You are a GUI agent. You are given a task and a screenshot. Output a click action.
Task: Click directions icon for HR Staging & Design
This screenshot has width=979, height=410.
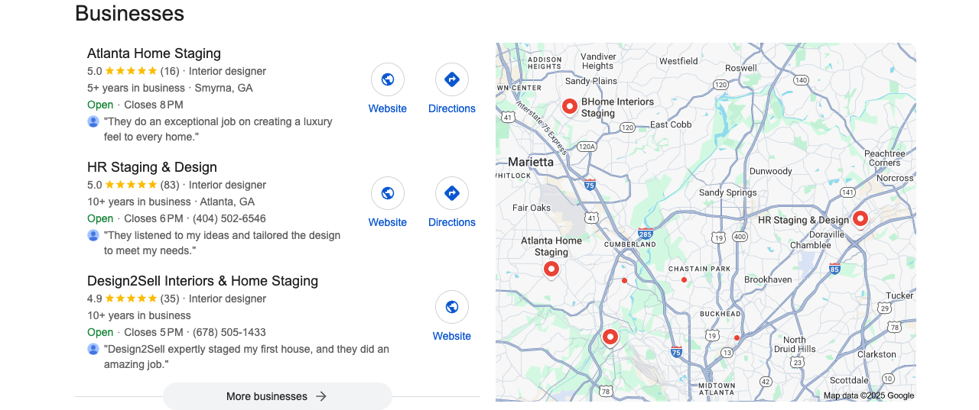pyautogui.click(x=452, y=193)
